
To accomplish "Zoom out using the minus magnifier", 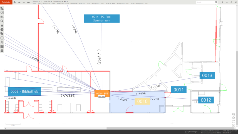I will (x=234, y=118).
